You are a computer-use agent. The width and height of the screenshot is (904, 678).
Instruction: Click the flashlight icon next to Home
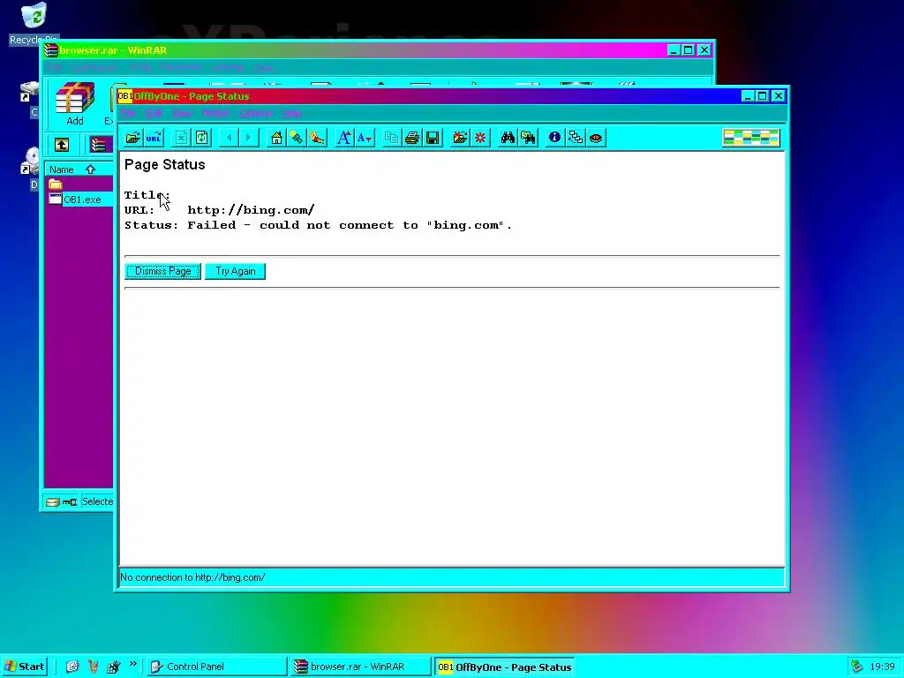(x=297, y=138)
